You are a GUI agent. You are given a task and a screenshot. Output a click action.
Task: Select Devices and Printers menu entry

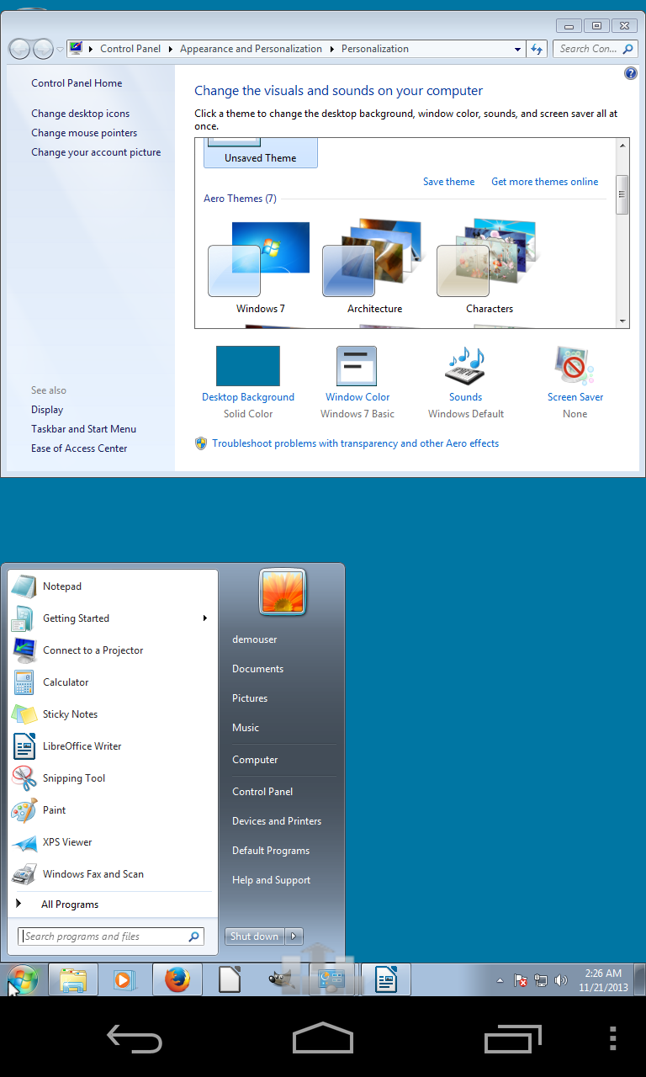tap(277, 821)
